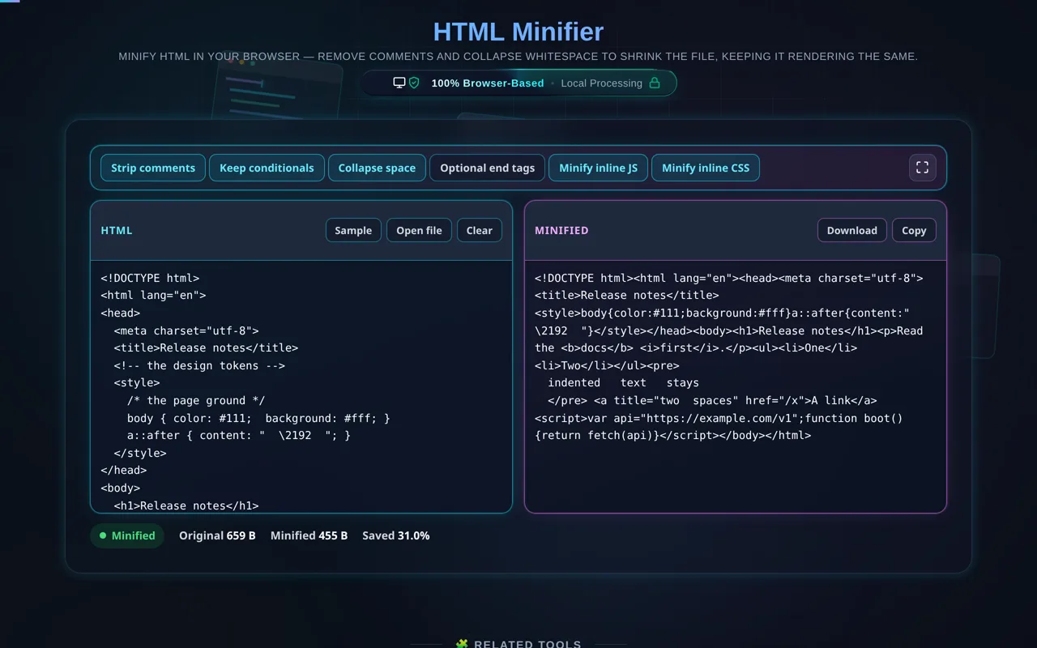Click the monitor icon in the browser-based badge

pos(399,83)
